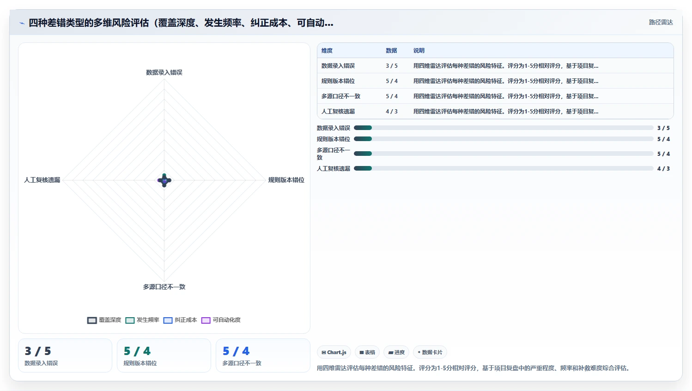Click the small icon before the card title

pos(22,23)
